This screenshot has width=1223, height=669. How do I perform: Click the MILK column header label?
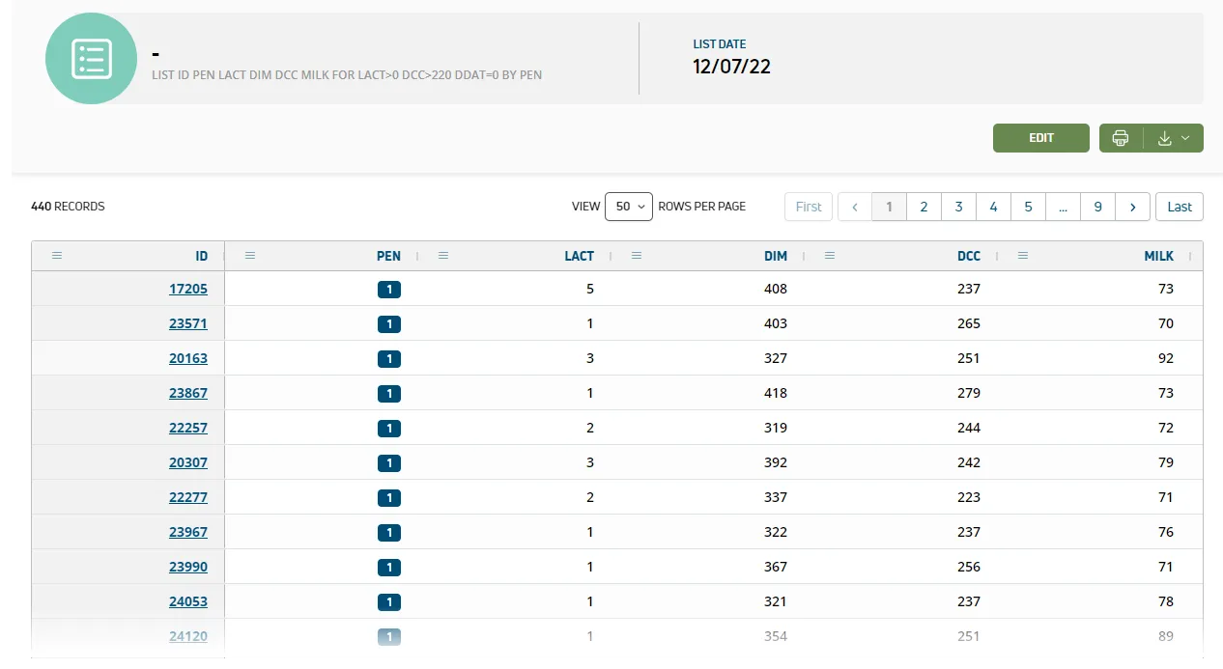point(1158,256)
